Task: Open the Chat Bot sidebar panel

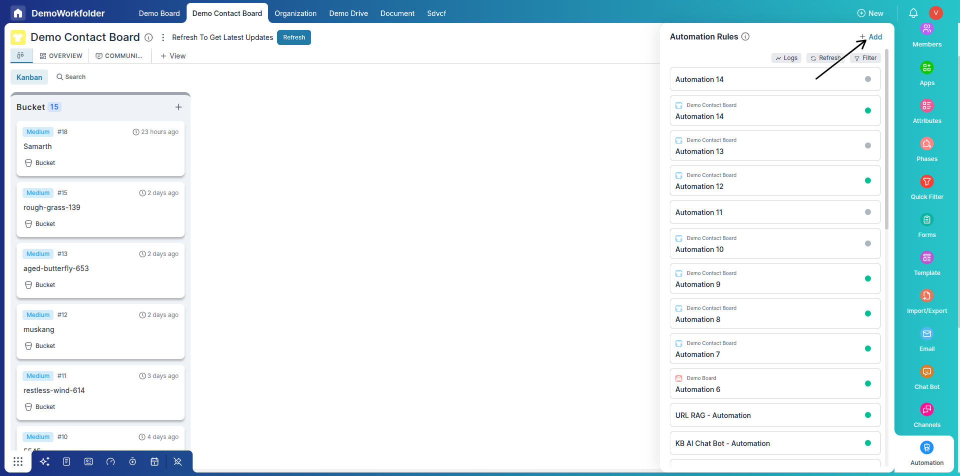Action: pos(927,377)
